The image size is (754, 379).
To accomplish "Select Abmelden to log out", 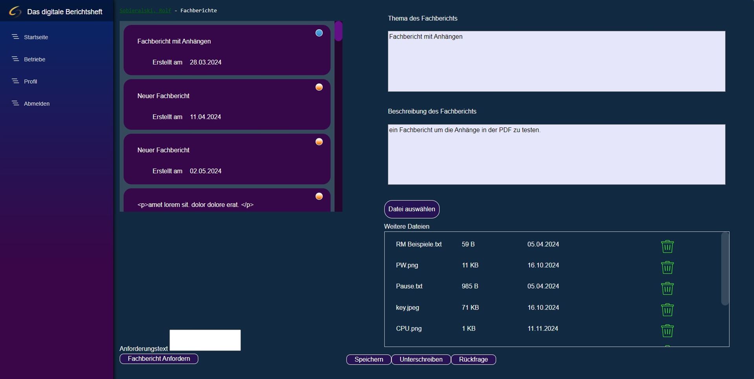I will pos(37,104).
